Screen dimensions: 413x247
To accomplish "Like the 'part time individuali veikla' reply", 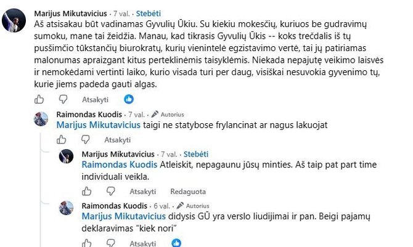I will tap(87, 191).
